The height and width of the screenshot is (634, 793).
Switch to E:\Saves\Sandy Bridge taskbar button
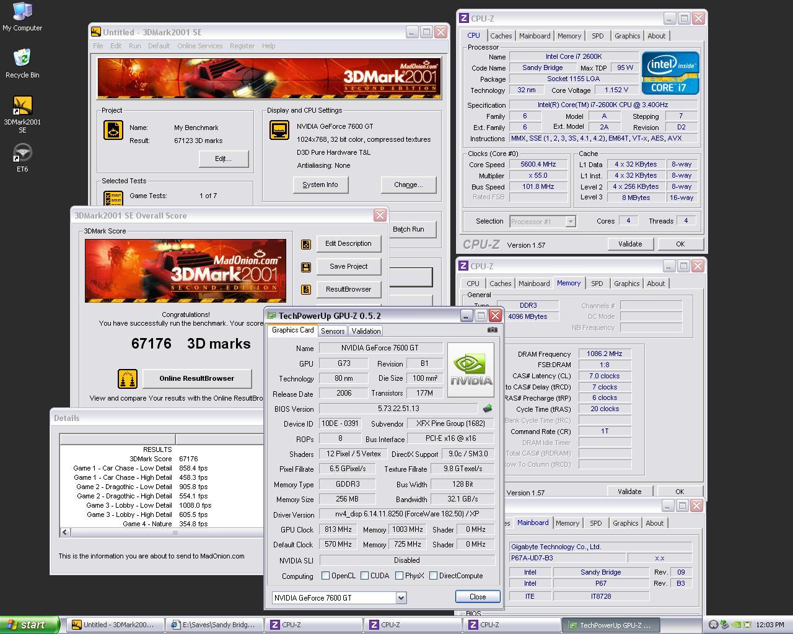[x=215, y=625]
